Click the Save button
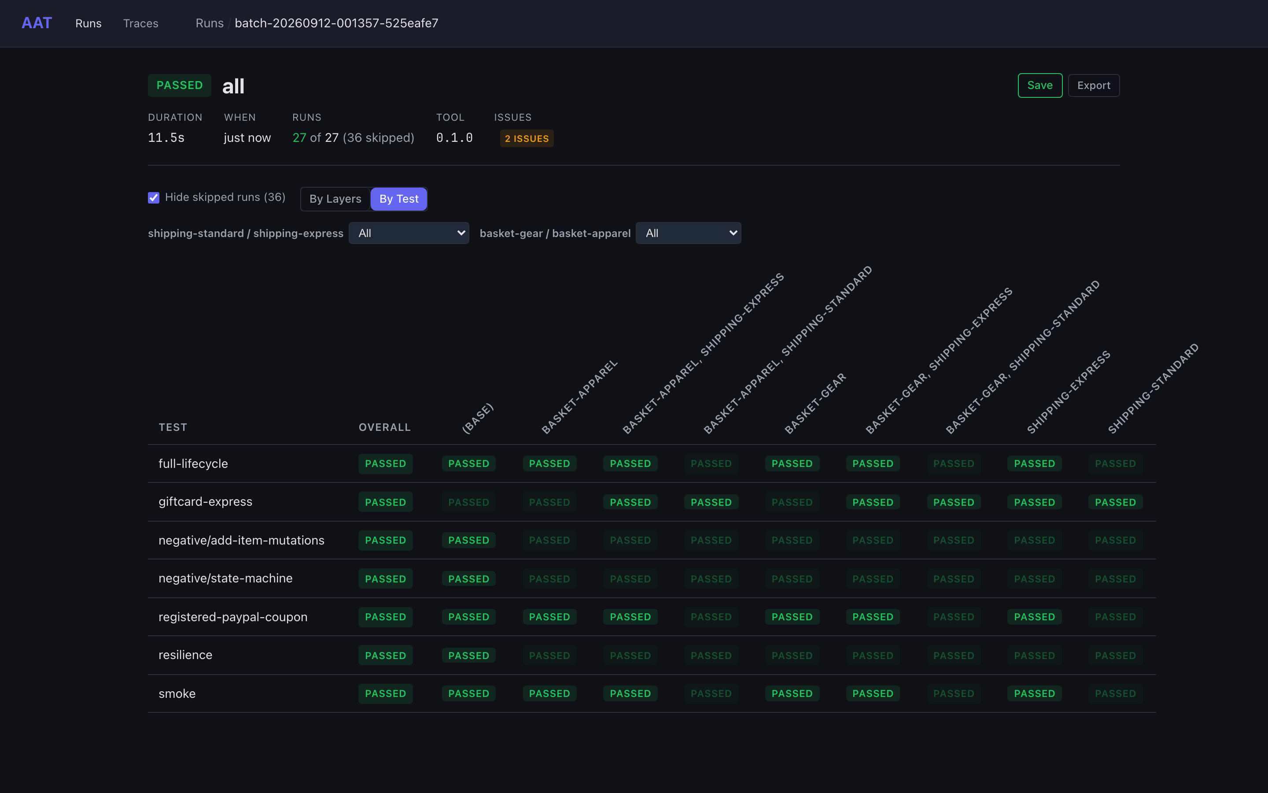The width and height of the screenshot is (1268, 793). [1039, 85]
